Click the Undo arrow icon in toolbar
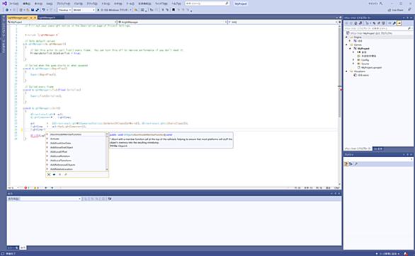The image size is (415, 256). click(43, 10)
